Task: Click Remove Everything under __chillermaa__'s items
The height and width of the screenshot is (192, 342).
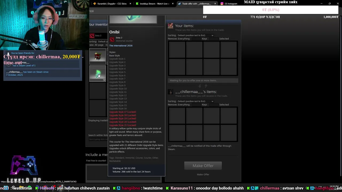Action: click(184, 105)
